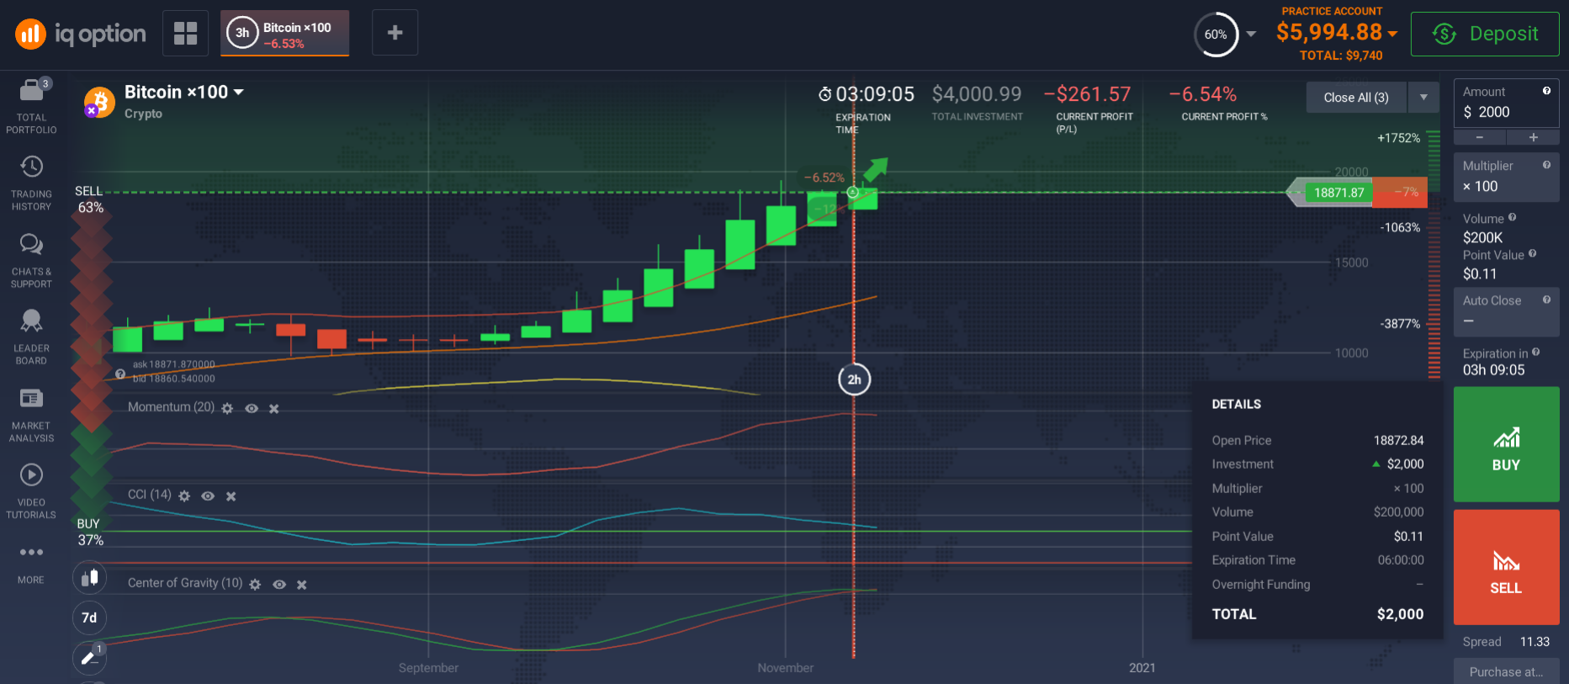Open Market Analysis newspaper icon

(x=31, y=398)
